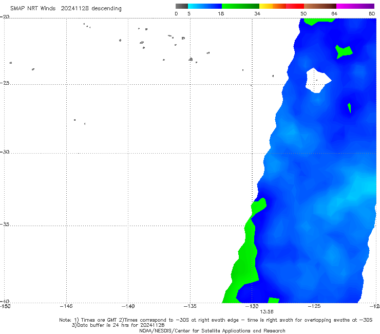Viewport: 380px width, 334px height.
Task: Click the '5' color bar scale label
Action: [189, 13]
